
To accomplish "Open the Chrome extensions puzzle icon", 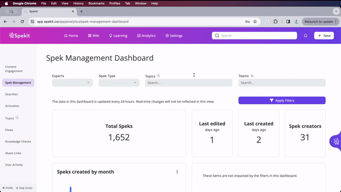I will (275, 22).
